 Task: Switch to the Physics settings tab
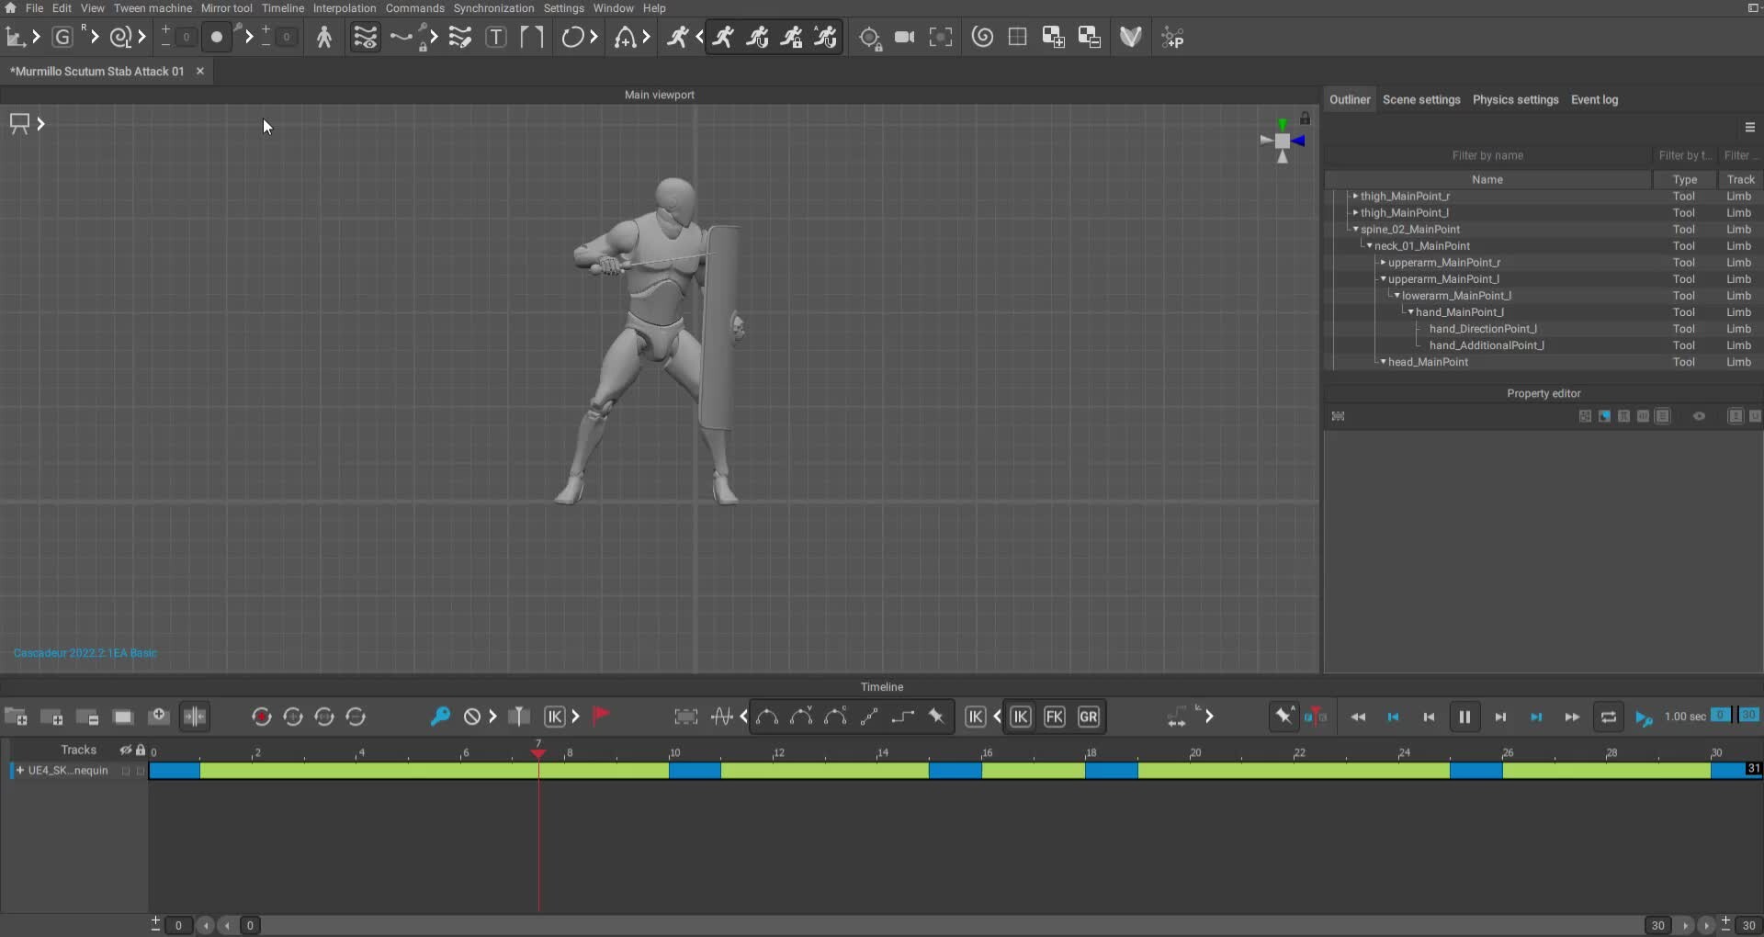click(x=1515, y=99)
